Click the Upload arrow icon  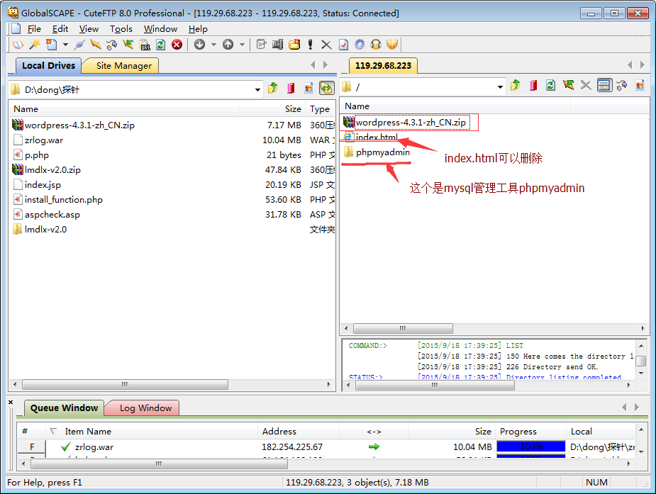click(x=228, y=45)
